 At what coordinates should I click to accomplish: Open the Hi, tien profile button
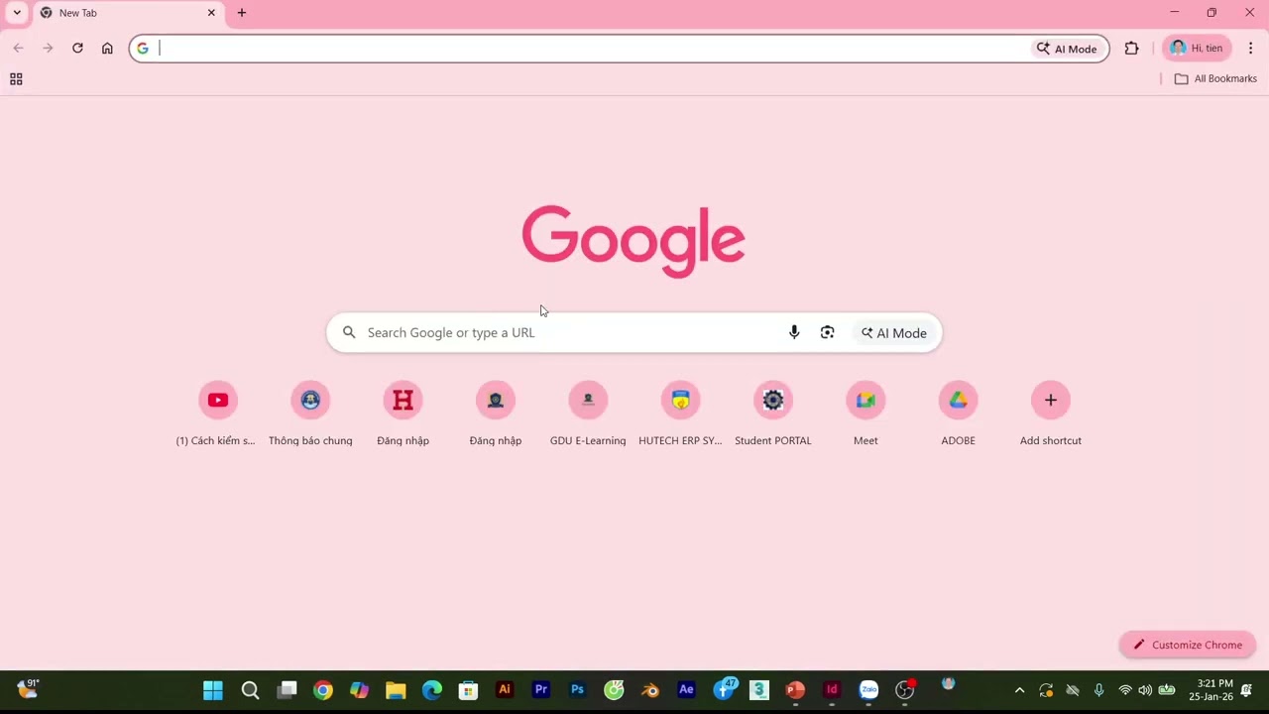(x=1197, y=48)
